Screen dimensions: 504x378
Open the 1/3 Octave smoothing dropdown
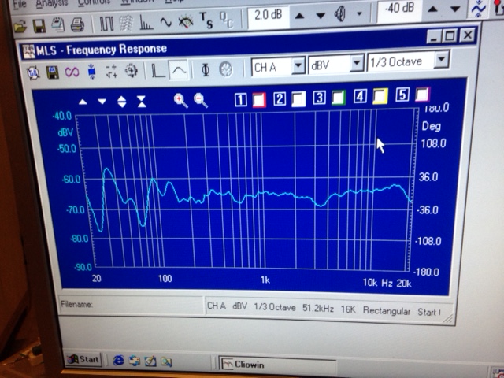click(x=442, y=60)
